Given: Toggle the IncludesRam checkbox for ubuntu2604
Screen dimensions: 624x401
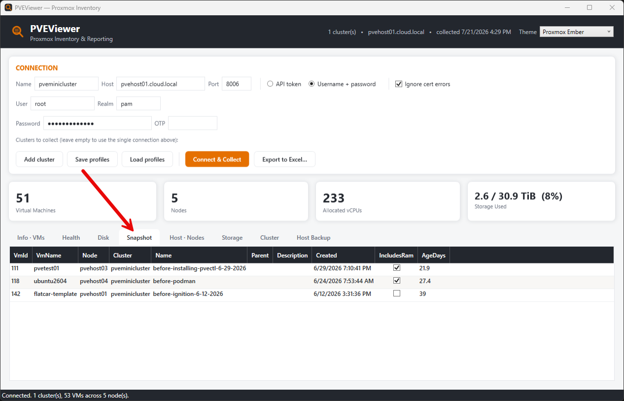Looking at the screenshot, I should [x=397, y=281].
